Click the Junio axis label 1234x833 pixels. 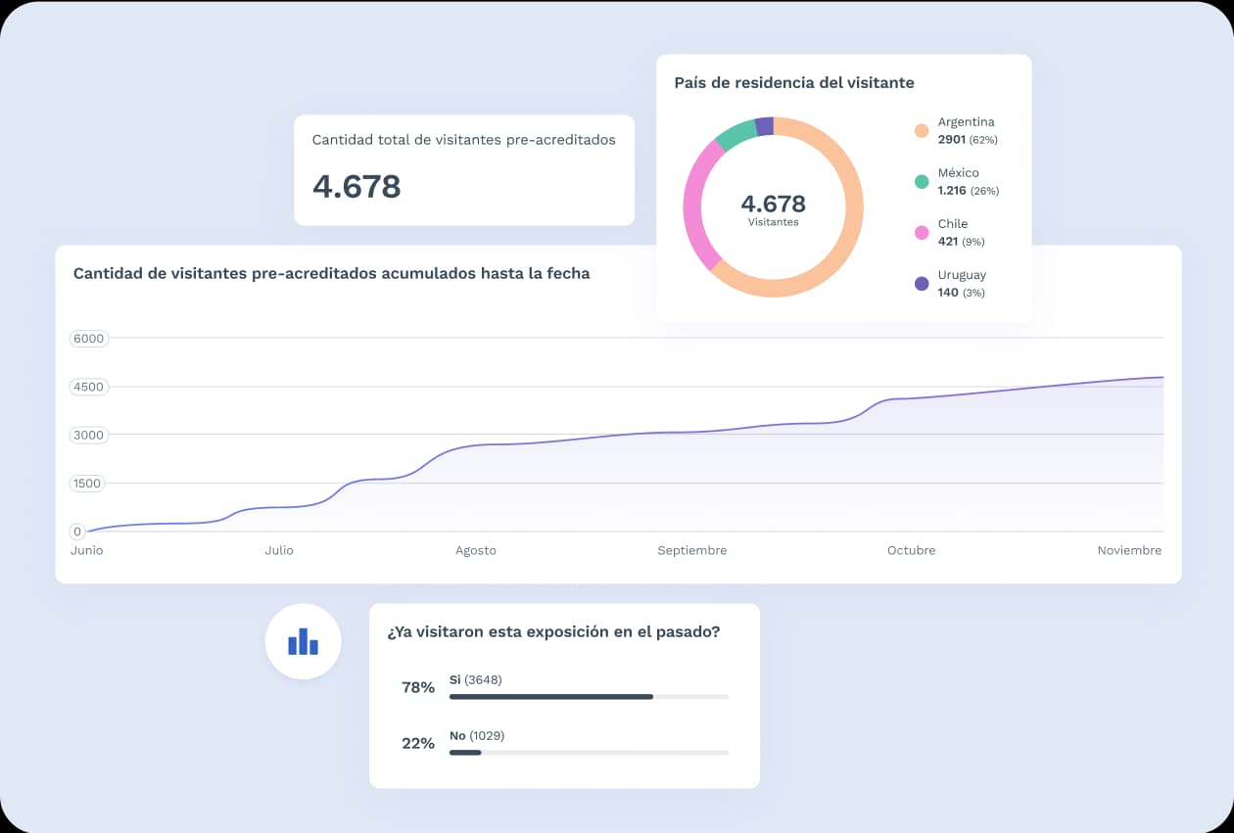point(86,550)
